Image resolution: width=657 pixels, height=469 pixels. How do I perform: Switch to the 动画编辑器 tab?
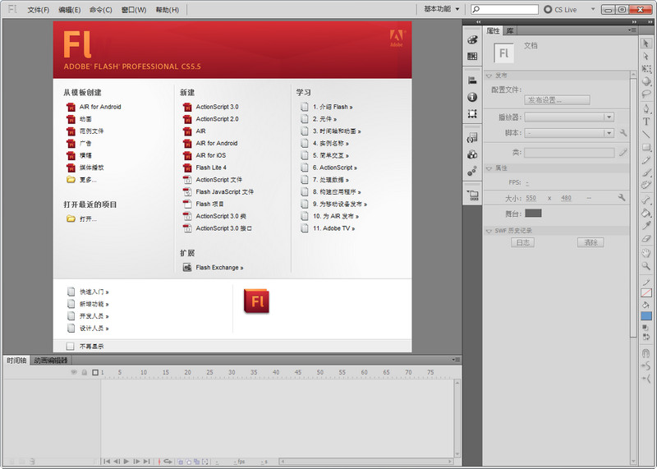tap(51, 361)
